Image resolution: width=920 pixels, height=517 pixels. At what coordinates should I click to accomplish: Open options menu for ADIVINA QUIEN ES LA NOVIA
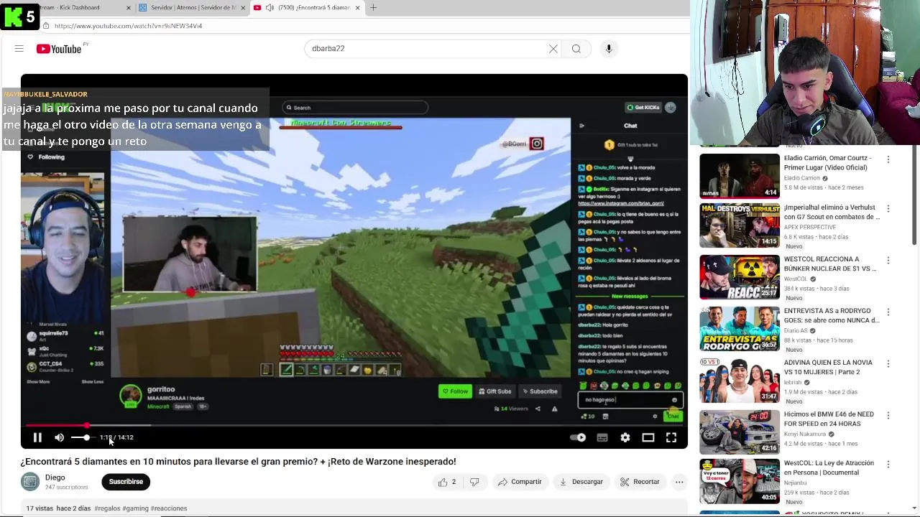point(888,364)
